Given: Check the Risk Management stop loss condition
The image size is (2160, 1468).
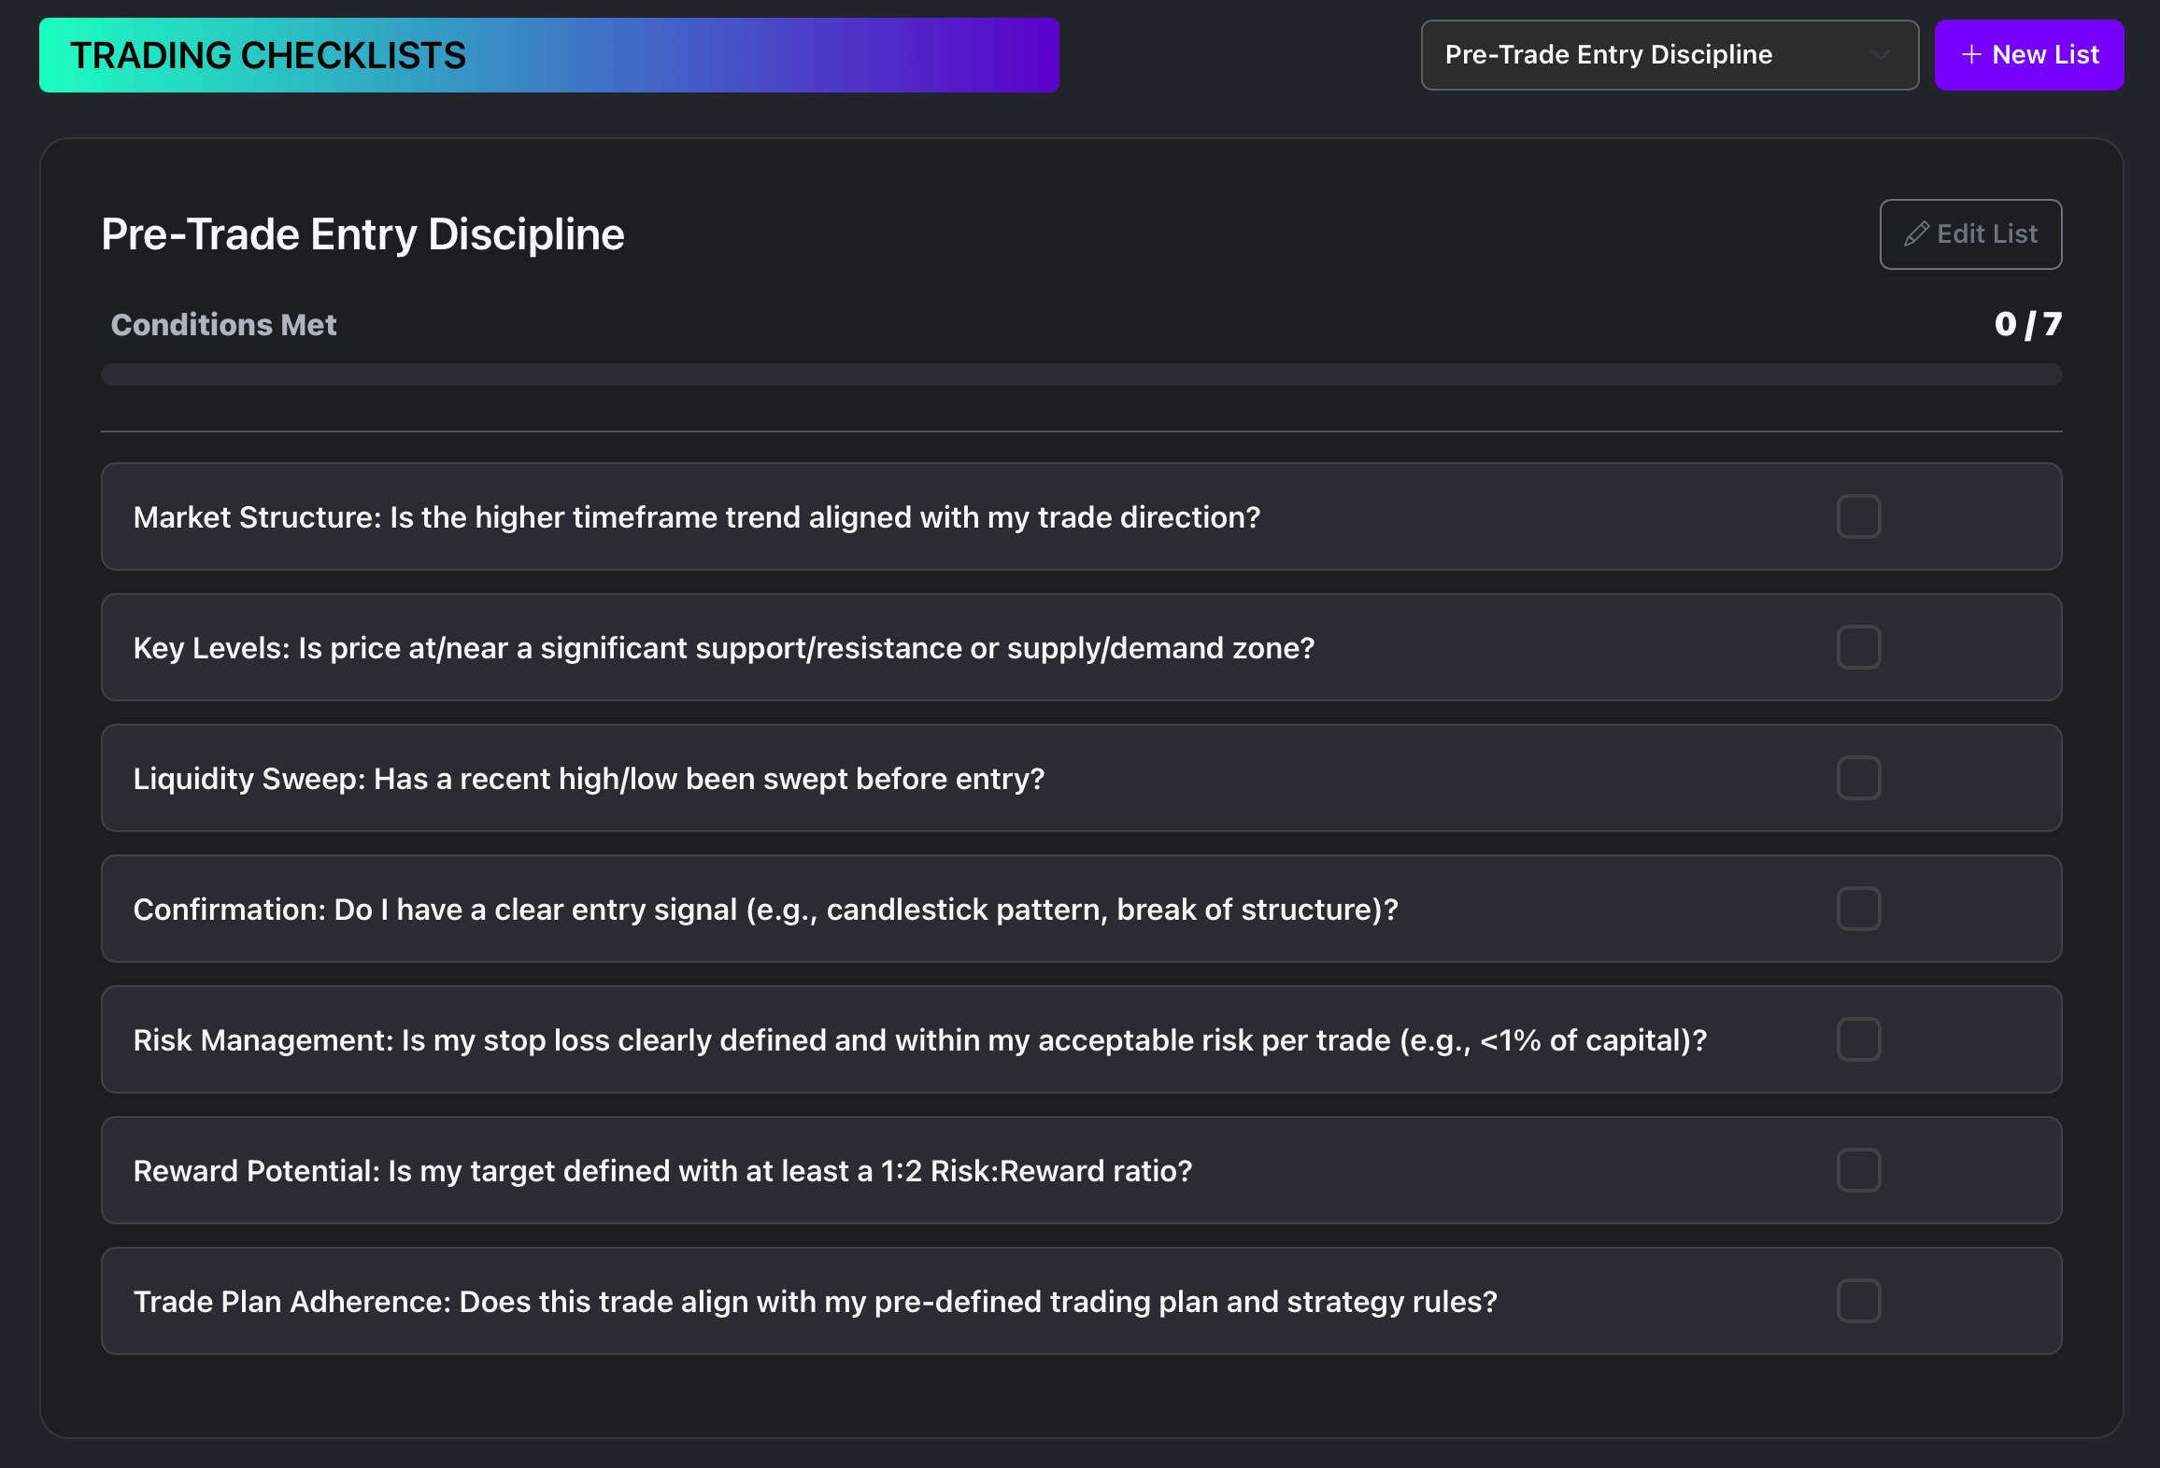Looking at the screenshot, I should [x=1858, y=1039].
